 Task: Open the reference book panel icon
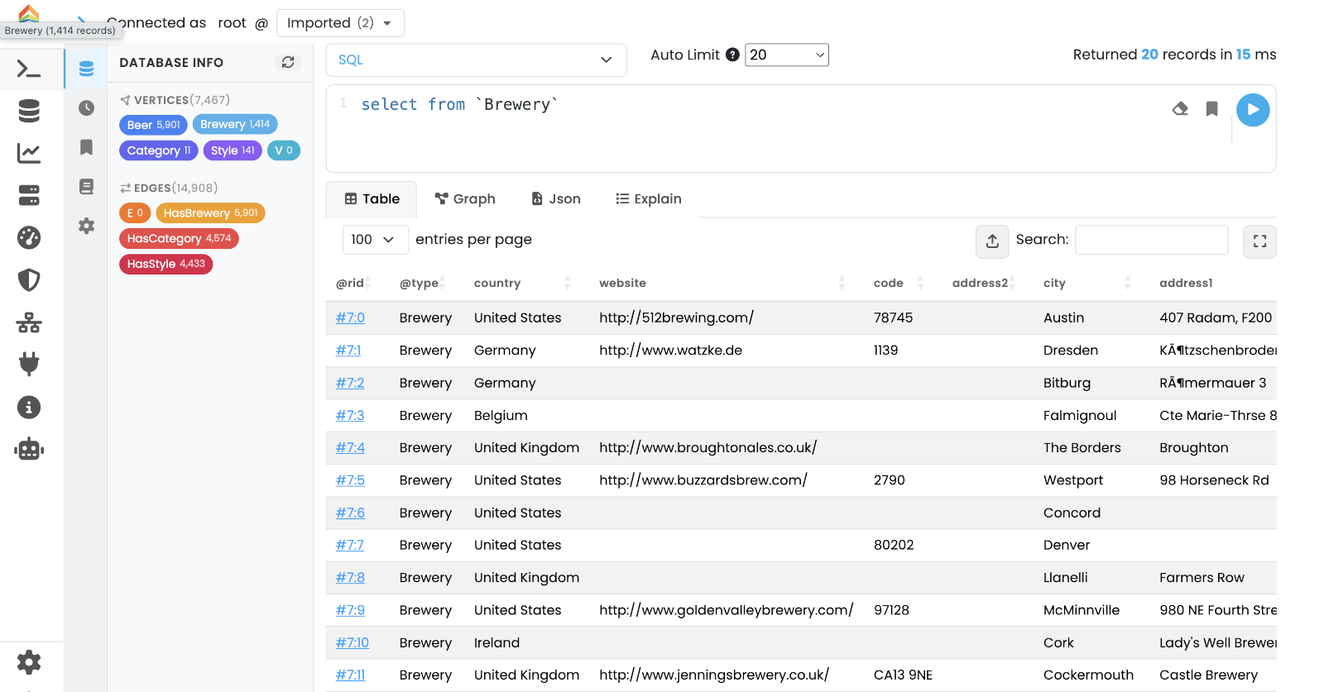[86, 186]
